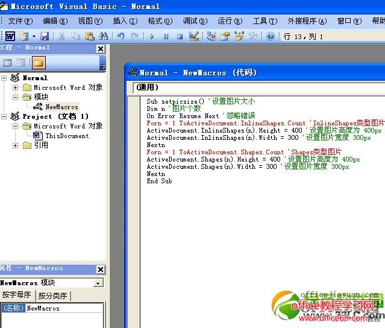The image size is (385, 328).
Task: Open the 运行(R) menu
Action: (230, 21)
